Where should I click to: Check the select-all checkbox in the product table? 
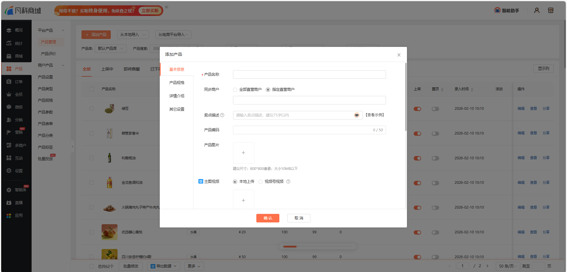pos(92,89)
